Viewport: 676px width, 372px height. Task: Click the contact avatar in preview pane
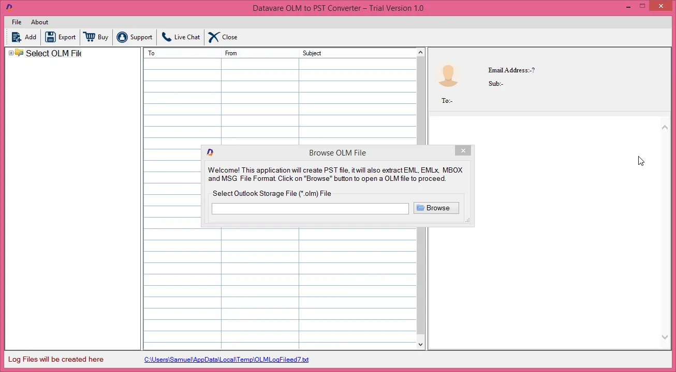(448, 75)
